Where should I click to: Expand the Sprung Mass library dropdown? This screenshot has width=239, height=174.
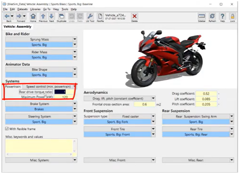[x=75, y=39]
